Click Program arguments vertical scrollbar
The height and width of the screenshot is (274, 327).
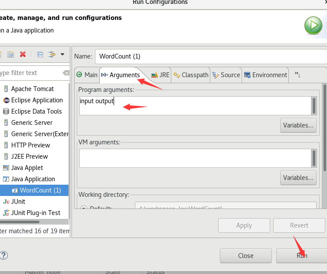(x=314, y=106)
